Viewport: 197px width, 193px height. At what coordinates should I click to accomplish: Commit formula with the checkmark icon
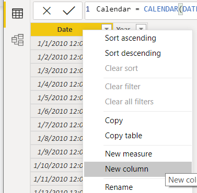coord(69,11)
